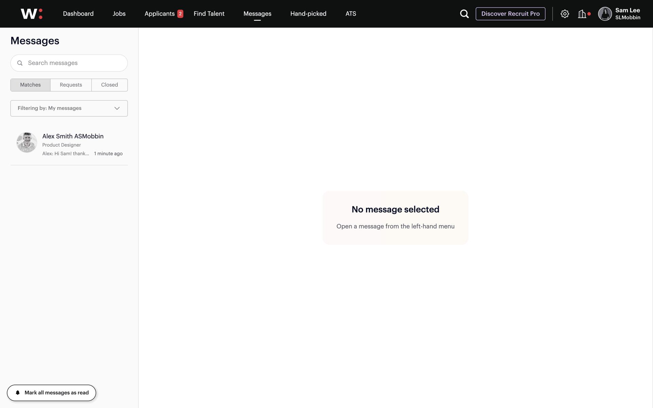This screenshot has height=408, width=653.
Task: Click the SLMobbin username label
Action: (627, 18)
